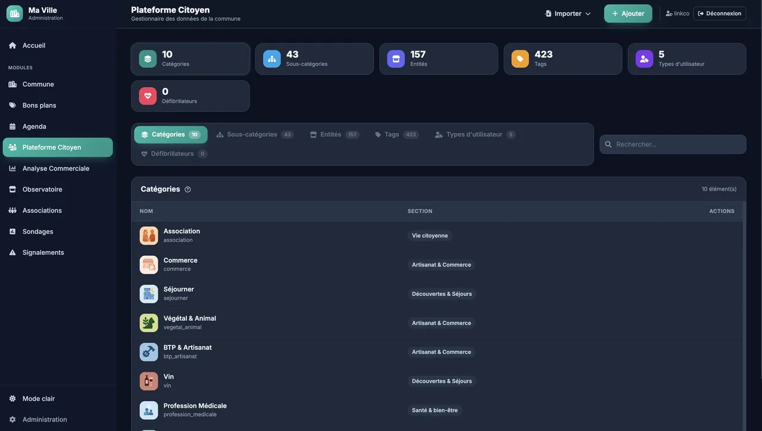Click Commerce row's Artisanat & Commerce badge
The width and height of the screenshot is (762, 431).
(442, 265)
